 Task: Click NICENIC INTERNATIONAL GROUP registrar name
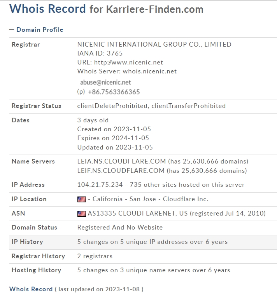pos(154,44)
